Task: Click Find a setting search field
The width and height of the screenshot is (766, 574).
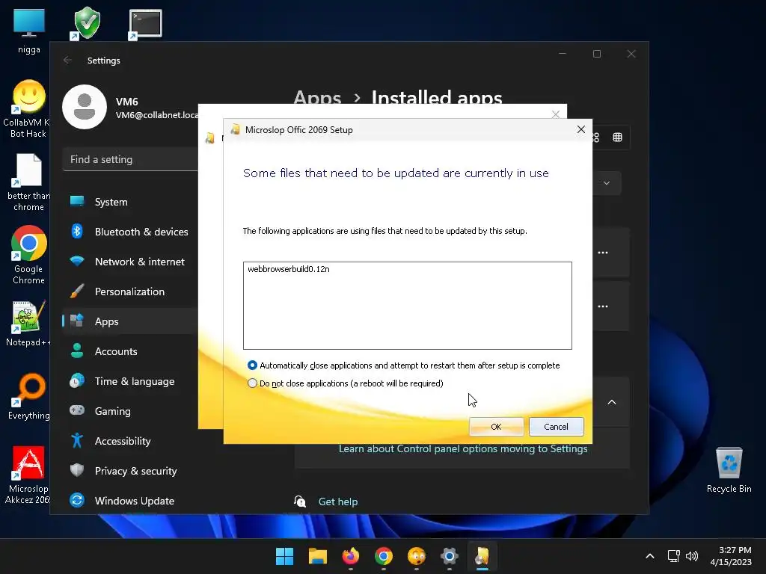Action: coord(130,160)
